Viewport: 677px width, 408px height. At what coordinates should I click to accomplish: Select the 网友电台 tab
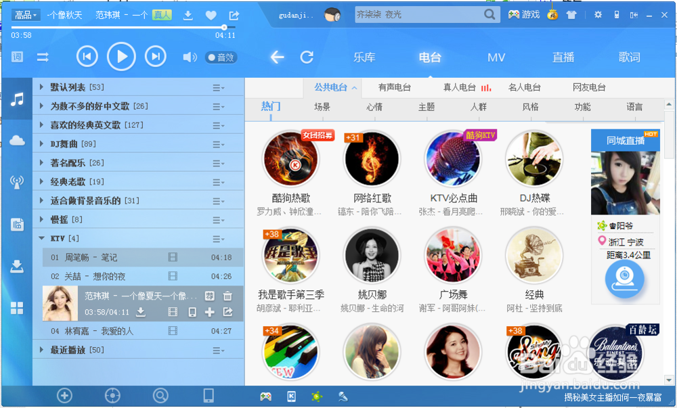(x=589, y=87)
